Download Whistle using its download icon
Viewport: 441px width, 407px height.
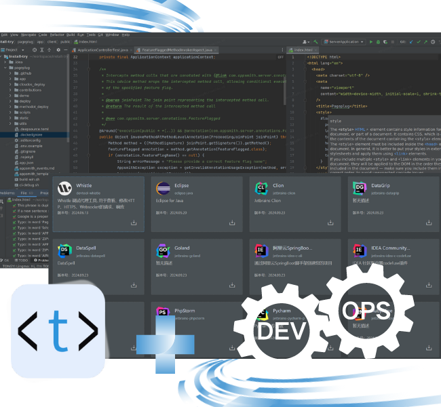tap(134, 222)
